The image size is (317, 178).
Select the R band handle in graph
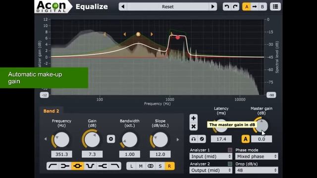click(138, 34)
